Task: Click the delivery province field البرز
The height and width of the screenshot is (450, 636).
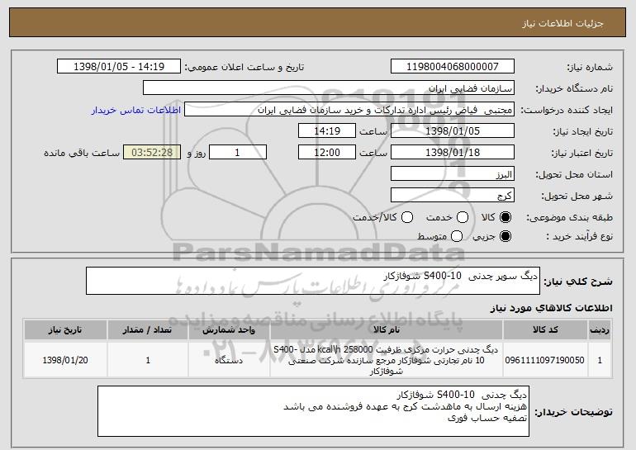Action: point(453,174)
